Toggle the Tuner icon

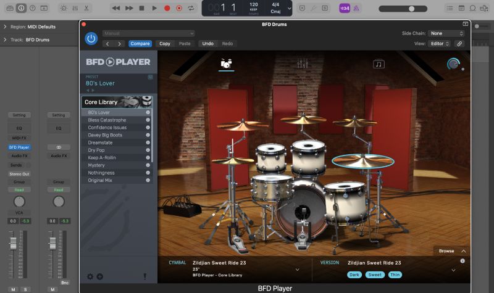[313, 8]
